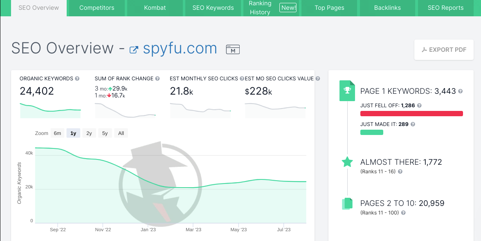Select the Est Mo SEO Clicks Value sparkline
The width and height of the screenshot is (481, 241).
click(275, 111)
